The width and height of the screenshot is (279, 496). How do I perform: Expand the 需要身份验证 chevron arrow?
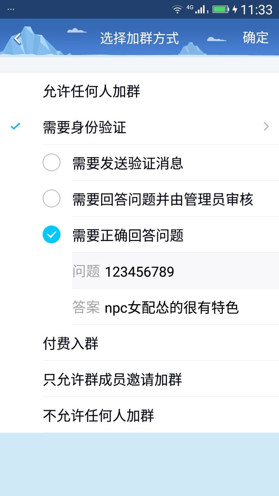(x=266, y=127)
